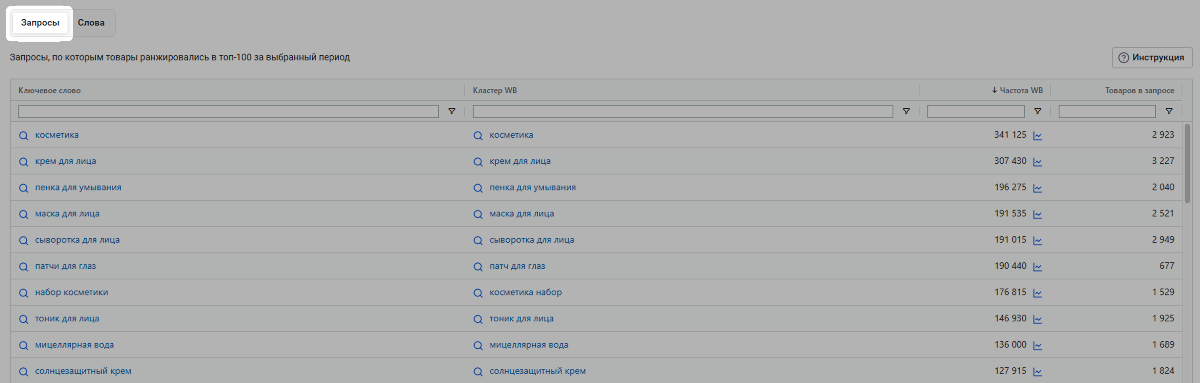Screen dimensions: 1200x383
Task: Click magnifier before keyword патчи для глаз
Action: click(23, 267)
